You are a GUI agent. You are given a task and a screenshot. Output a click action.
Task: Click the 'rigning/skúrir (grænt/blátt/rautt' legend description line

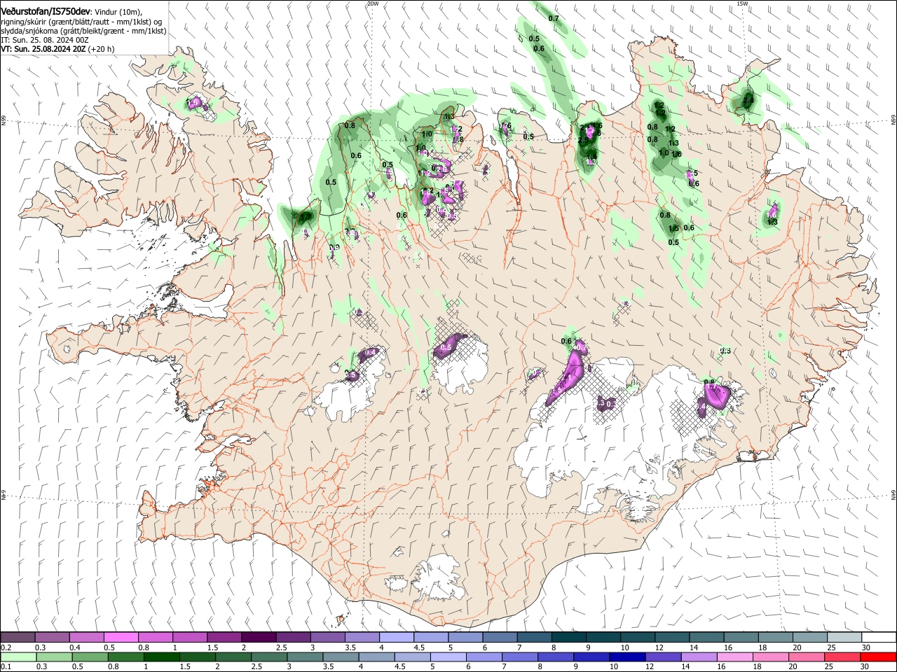point(81,22)
